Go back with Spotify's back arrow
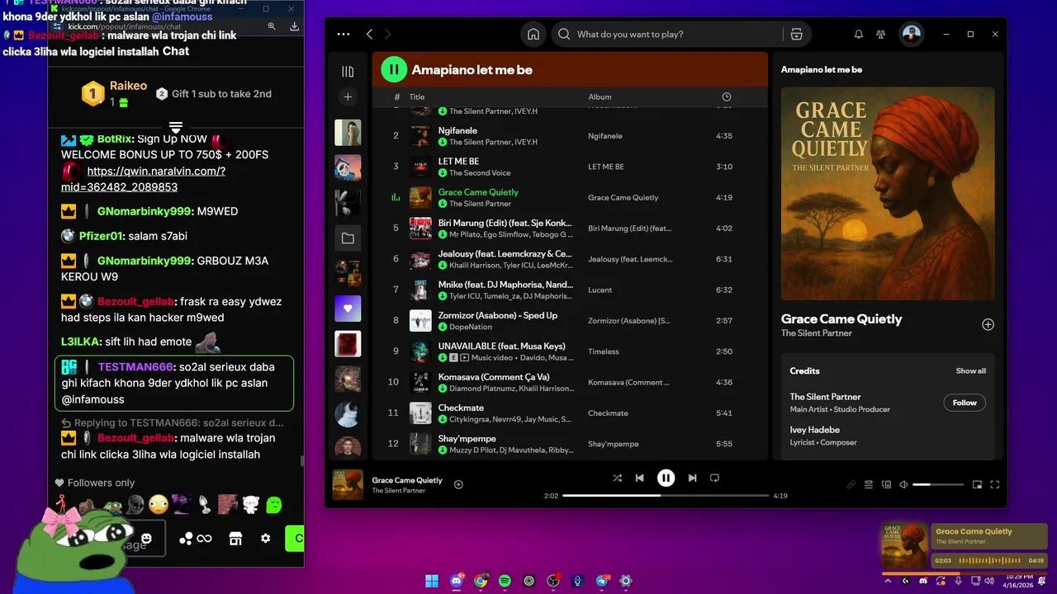 [369, 34]
